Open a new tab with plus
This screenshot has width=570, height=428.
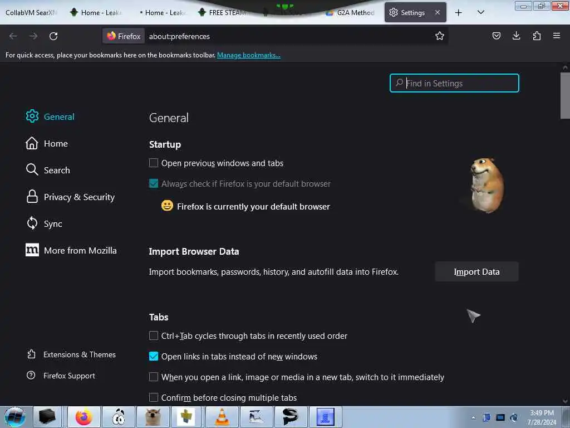(459, 13)
